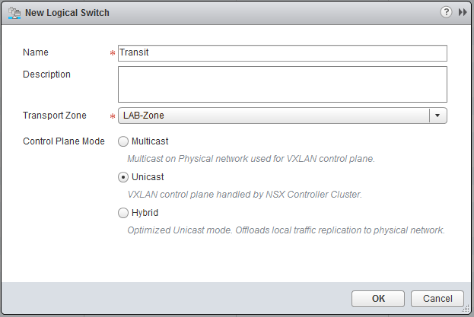Click the help question mark icon
474x317 pixels.
(x=446, y=12)
